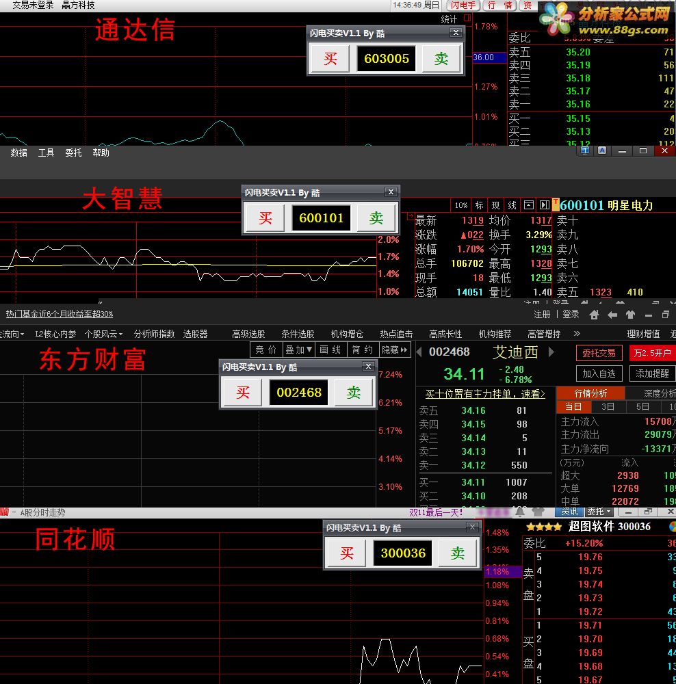
Task: Open 机构增仓 in 东方财富 toolbar
Action: [x=347, y=334]
